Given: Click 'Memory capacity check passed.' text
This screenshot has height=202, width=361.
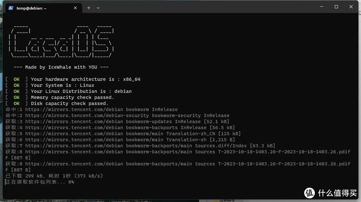Looking at the screenshot, I should (x=73, y=98).
